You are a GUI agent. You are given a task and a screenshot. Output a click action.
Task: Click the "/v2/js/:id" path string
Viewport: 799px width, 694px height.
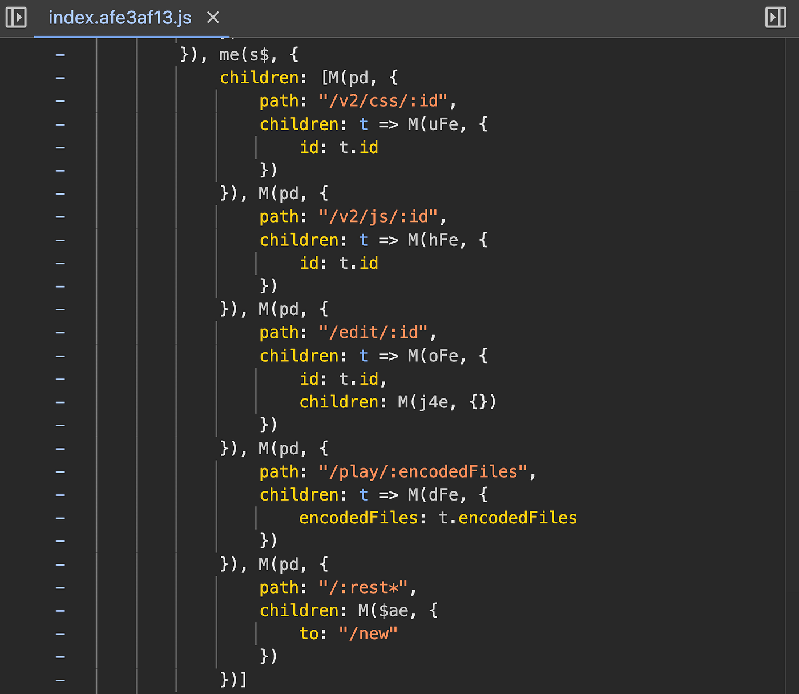coord(378,217)
